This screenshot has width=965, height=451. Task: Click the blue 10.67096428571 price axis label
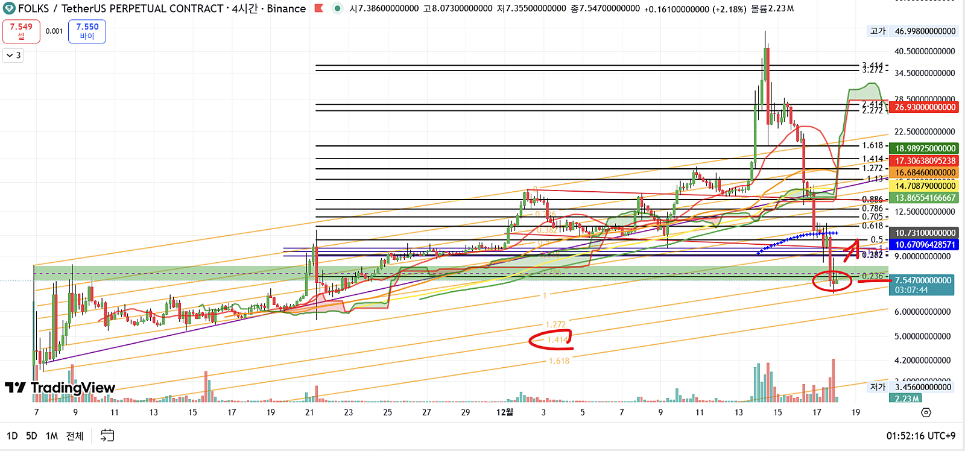pos(925,245)
